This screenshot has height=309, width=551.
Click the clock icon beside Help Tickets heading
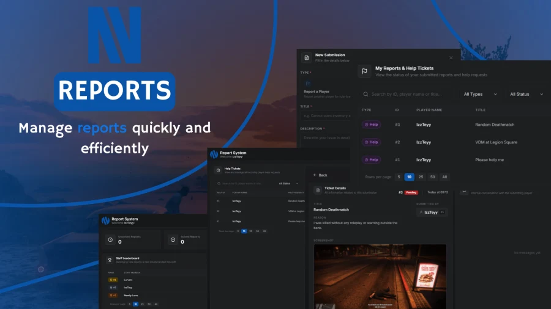(218, 170)
